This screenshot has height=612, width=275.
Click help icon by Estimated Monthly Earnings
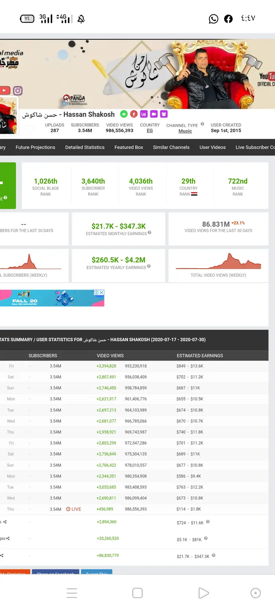click(x=149, y=233)
